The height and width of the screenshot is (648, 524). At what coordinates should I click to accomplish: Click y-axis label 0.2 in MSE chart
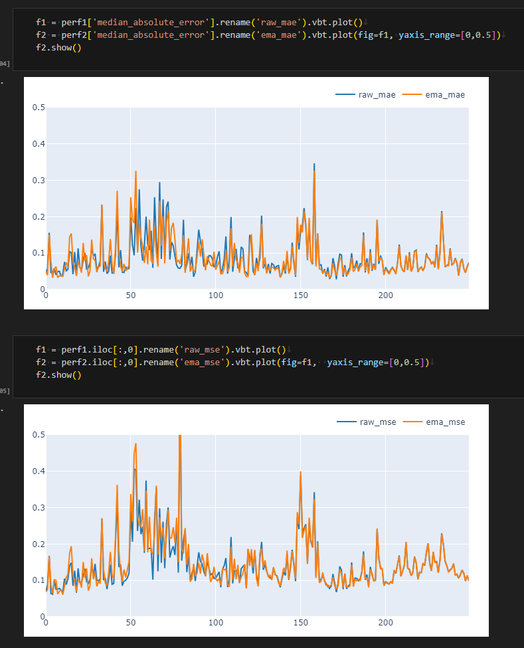pyautogui.click(x=39, y=544)
